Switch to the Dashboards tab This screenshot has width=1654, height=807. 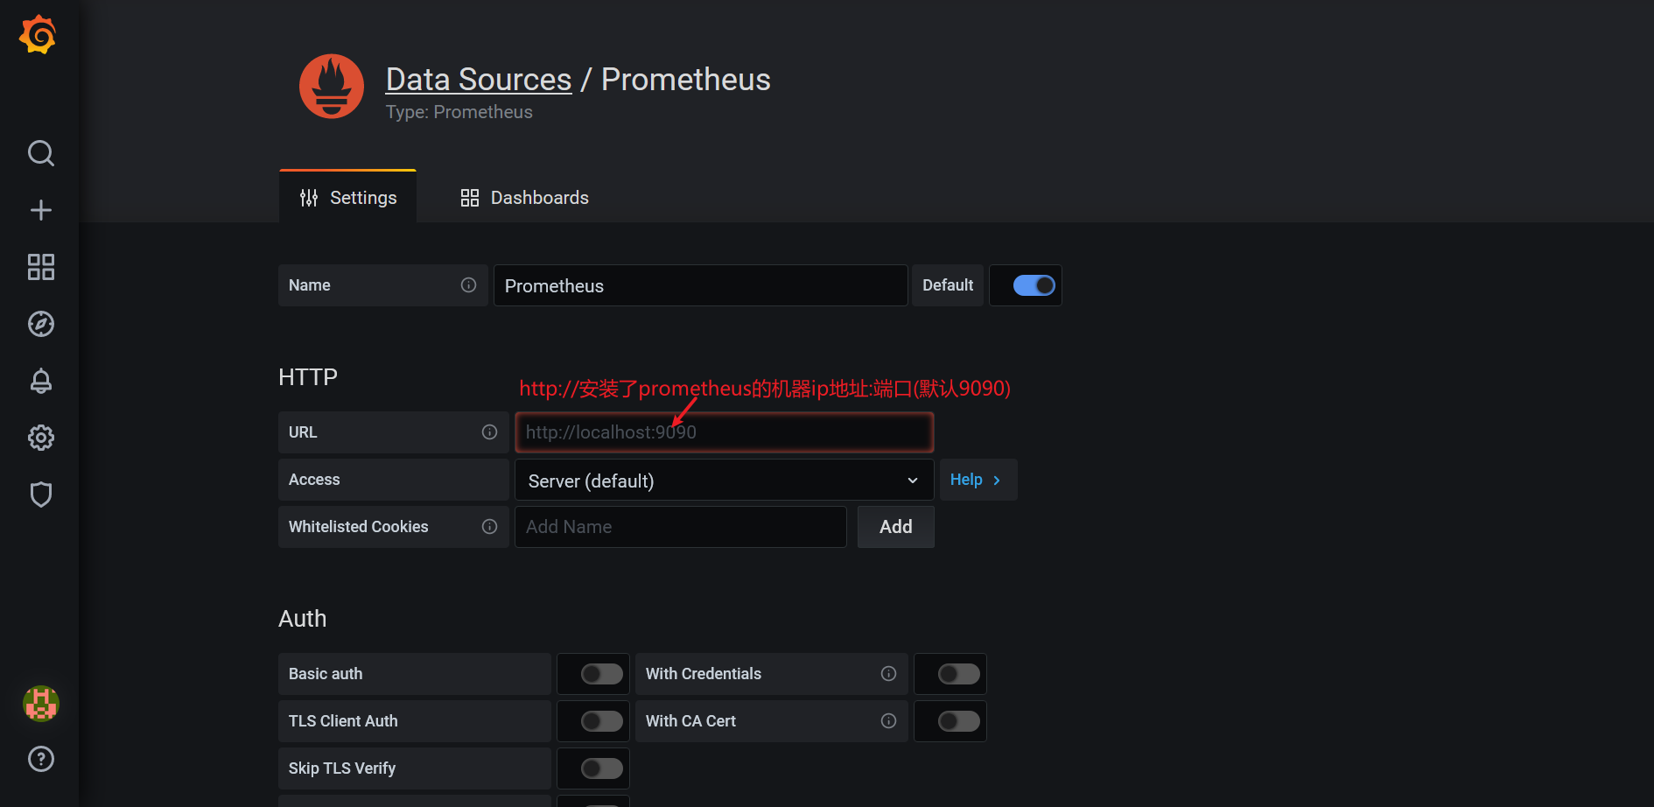(523, 197)
